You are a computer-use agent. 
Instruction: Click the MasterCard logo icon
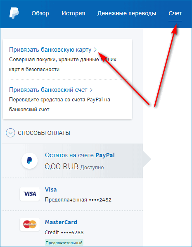[30, 224]
